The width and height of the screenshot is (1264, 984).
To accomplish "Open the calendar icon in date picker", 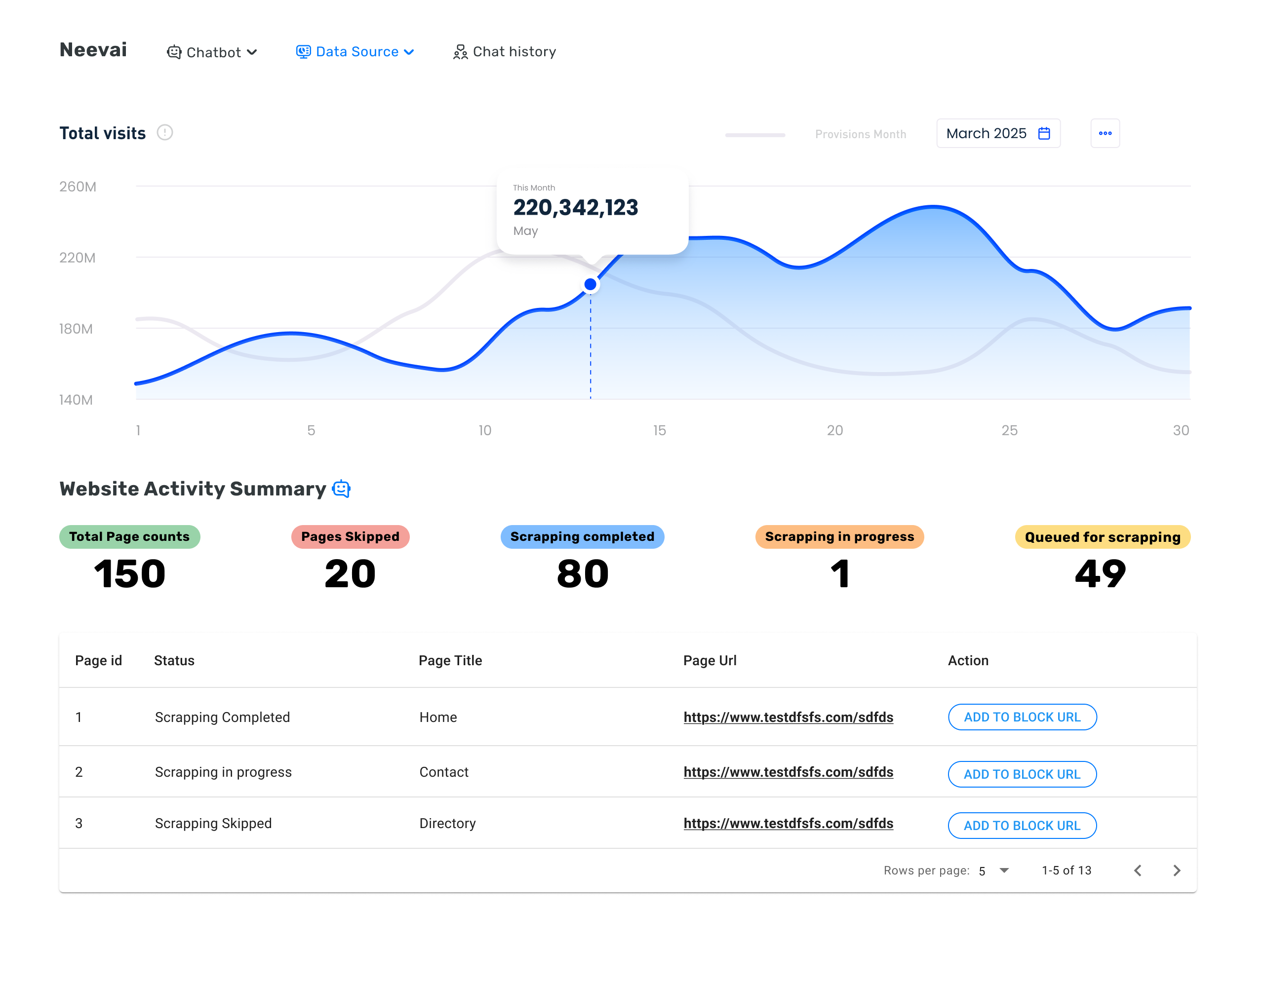I will (1044, 133).
